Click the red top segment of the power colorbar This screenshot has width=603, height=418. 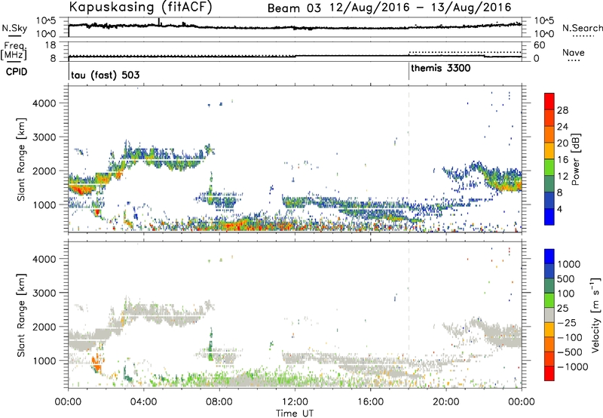[549, 101]
